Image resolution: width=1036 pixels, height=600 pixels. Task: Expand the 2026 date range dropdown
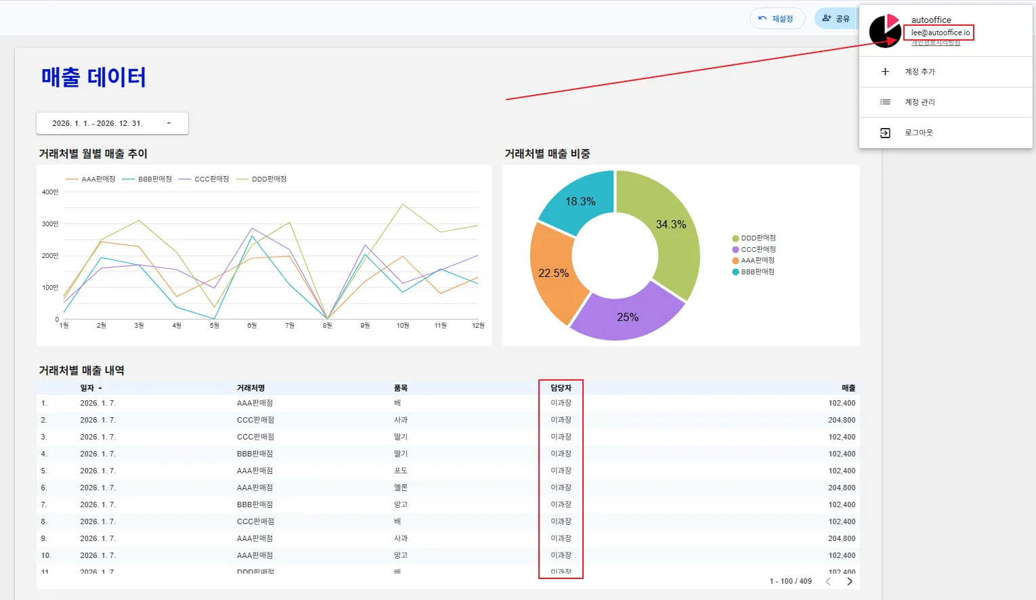point(112,123)
